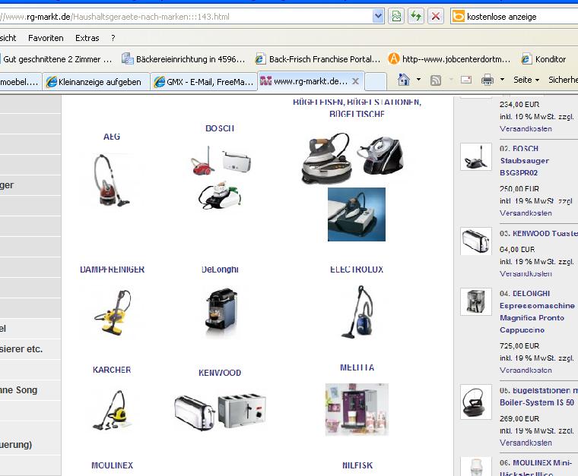Click the compatibility view icon in address bar
Screen dimensions: 578x476
pyautogui.click(x=396, y=16)
